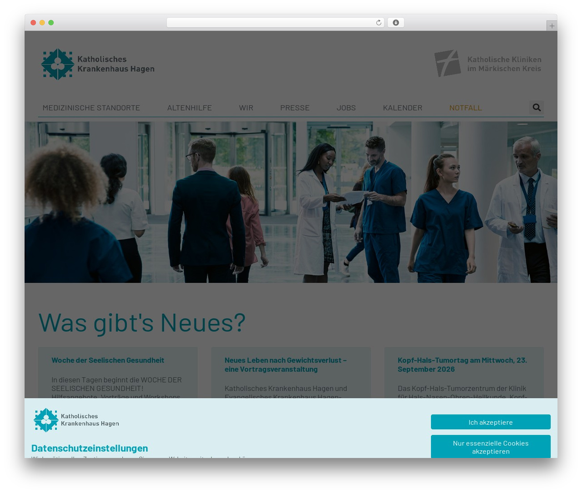The width and height of the screenshot is (582, 493).
Task: Open the Neues Leben nach Gewichtsverlust article
Action: 286,365
